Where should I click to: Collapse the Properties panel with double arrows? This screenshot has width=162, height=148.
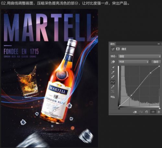[158, 44]
